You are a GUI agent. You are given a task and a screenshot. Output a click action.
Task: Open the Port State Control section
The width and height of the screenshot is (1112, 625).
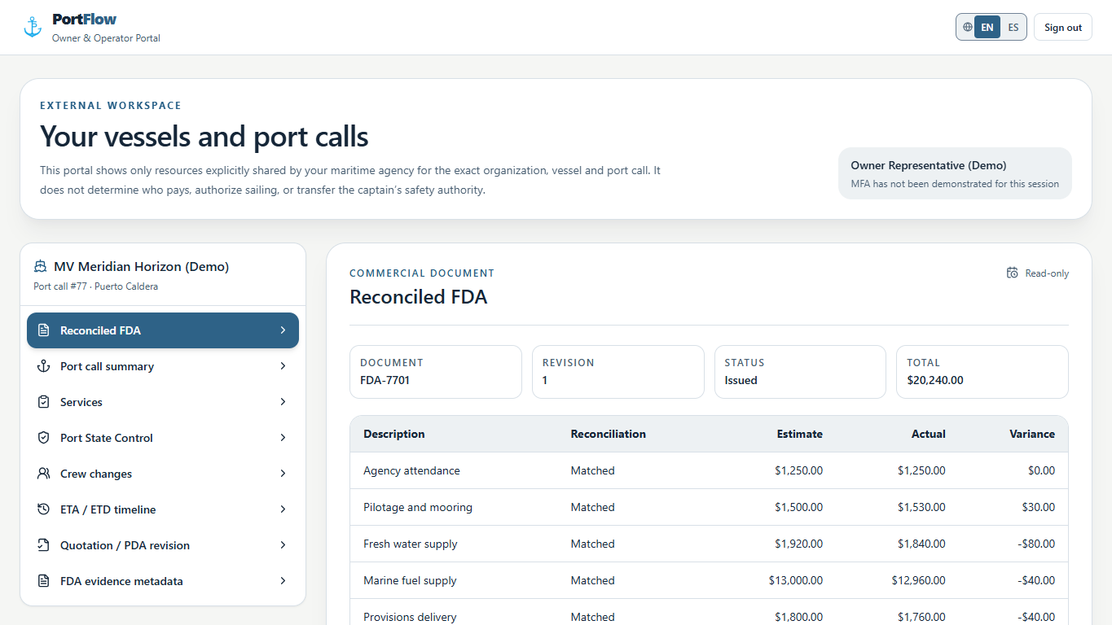coord(163,438)
